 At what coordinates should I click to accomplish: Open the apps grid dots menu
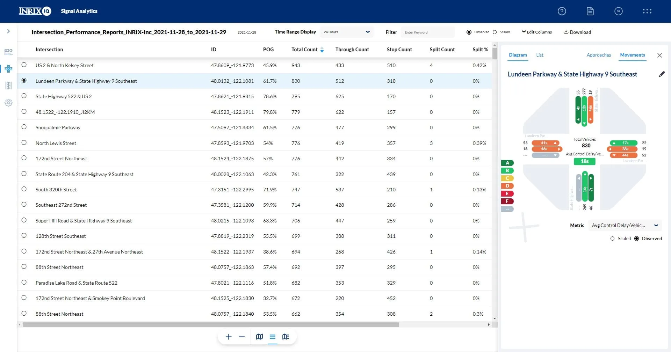coord(647,11)
